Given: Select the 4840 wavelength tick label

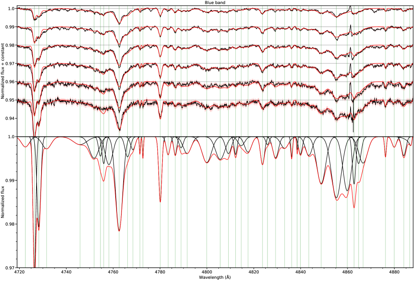Looking at the screenshot, I should click(x=301, y=272).
